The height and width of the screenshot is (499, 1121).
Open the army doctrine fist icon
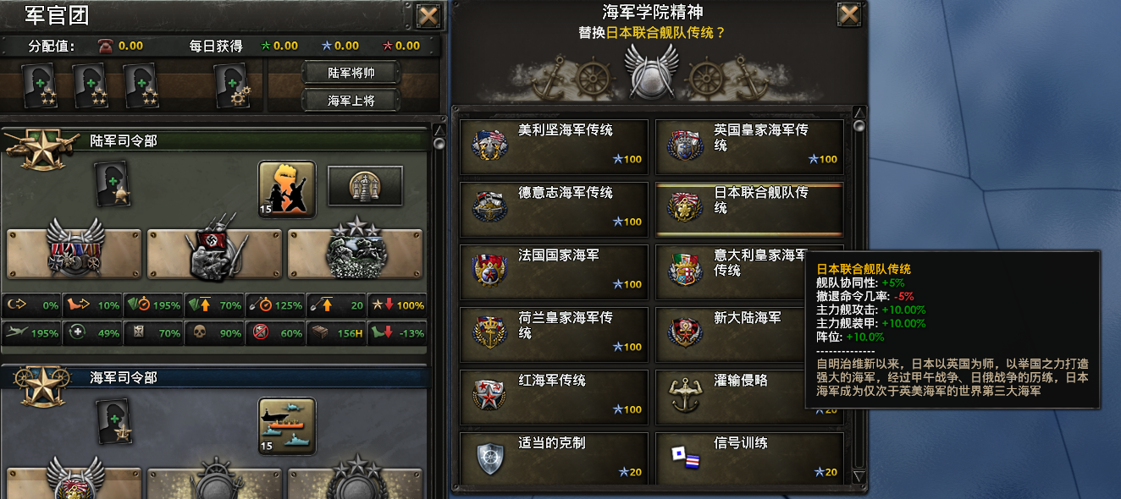(x=287, y=189)
